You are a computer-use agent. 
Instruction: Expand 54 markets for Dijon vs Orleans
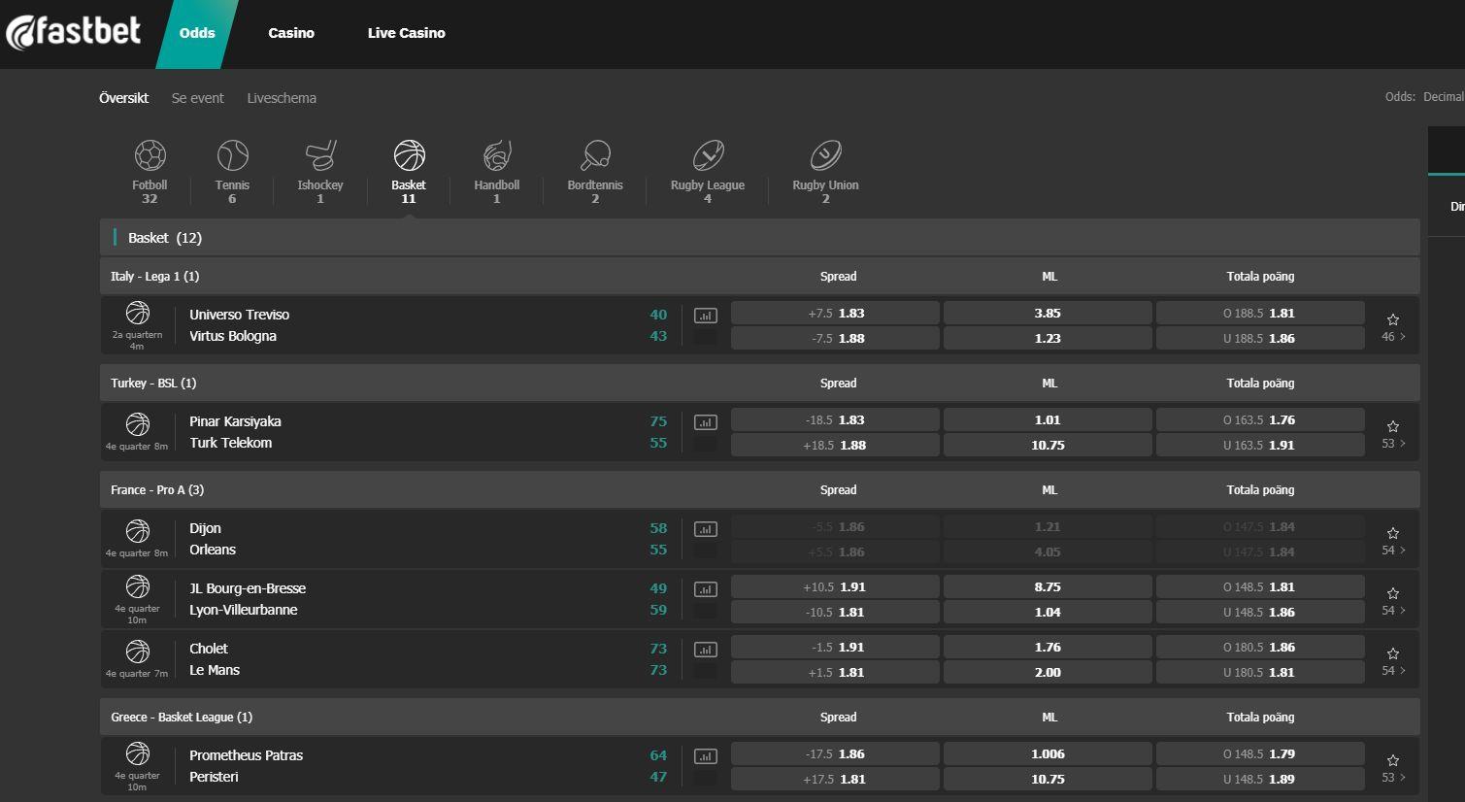(x=1391, y=551)
